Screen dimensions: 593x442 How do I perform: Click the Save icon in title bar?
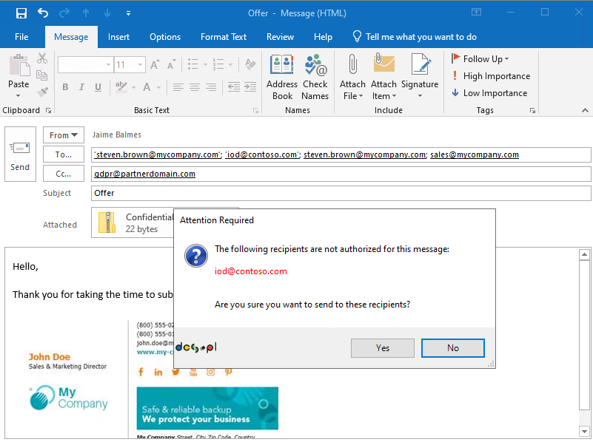(x=21, y=13)
